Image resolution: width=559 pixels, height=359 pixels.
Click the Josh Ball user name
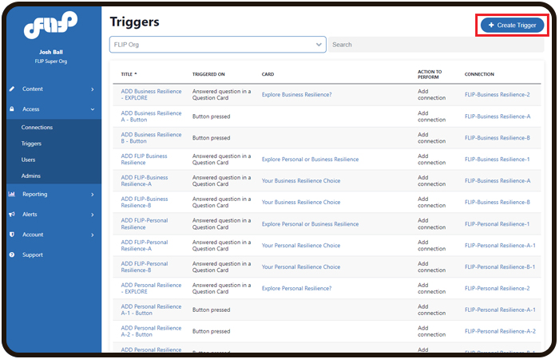[x=51, y=52]
